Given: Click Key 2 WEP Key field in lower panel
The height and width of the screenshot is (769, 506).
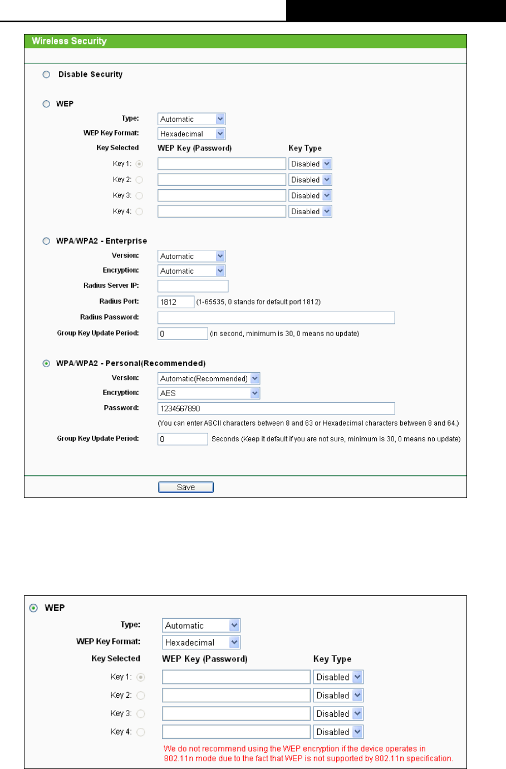Looking at the screenshot, I should 236,696.
